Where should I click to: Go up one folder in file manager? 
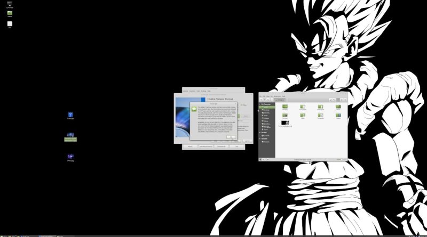point(268,100)
